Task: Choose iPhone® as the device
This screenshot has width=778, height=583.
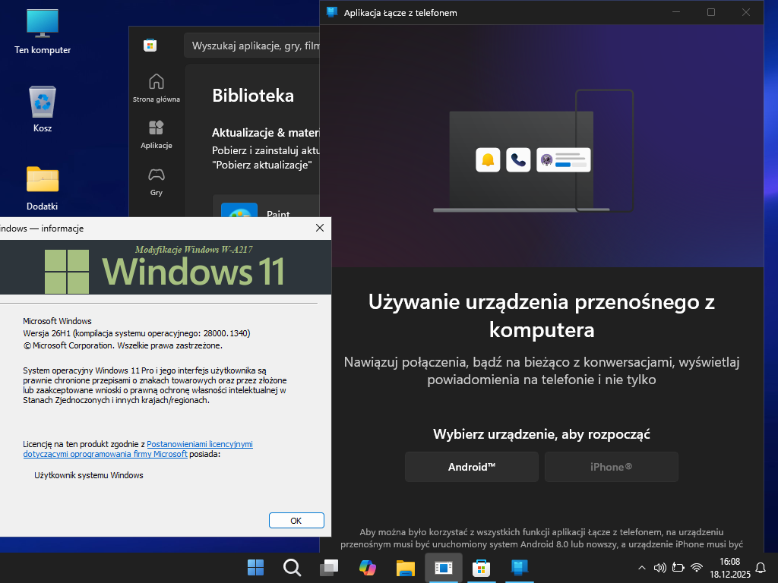Action: [611, 467]
